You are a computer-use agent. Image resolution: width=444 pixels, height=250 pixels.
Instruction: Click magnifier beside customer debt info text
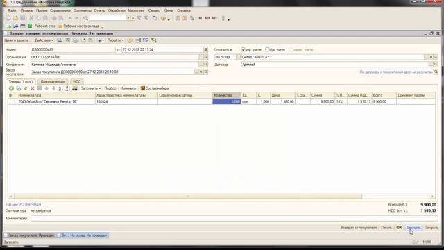[x=436, y=72]
